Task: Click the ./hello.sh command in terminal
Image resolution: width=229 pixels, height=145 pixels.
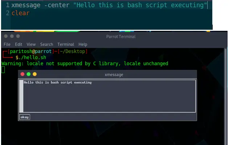Action: coord(34,58)
